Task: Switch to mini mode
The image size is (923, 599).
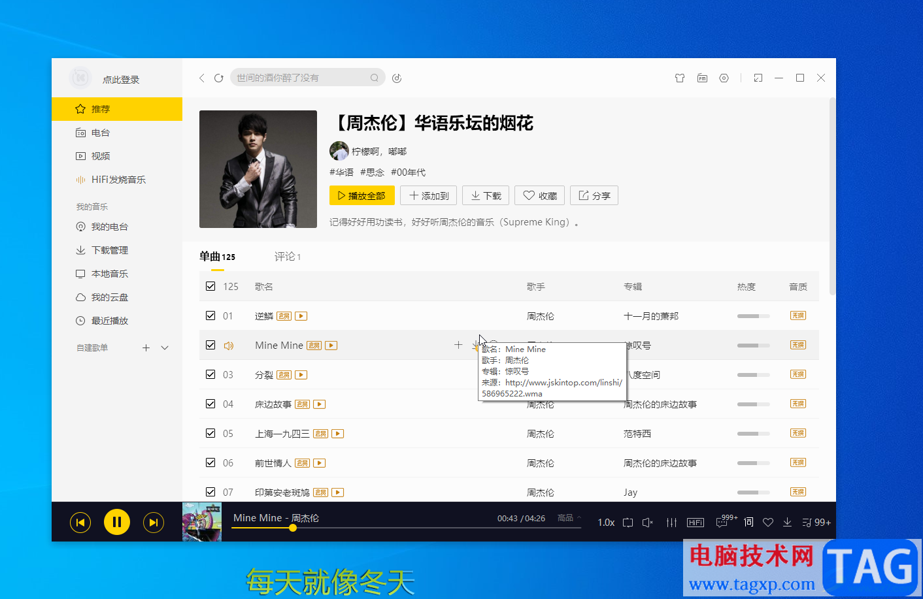Action: click(758, 78)
